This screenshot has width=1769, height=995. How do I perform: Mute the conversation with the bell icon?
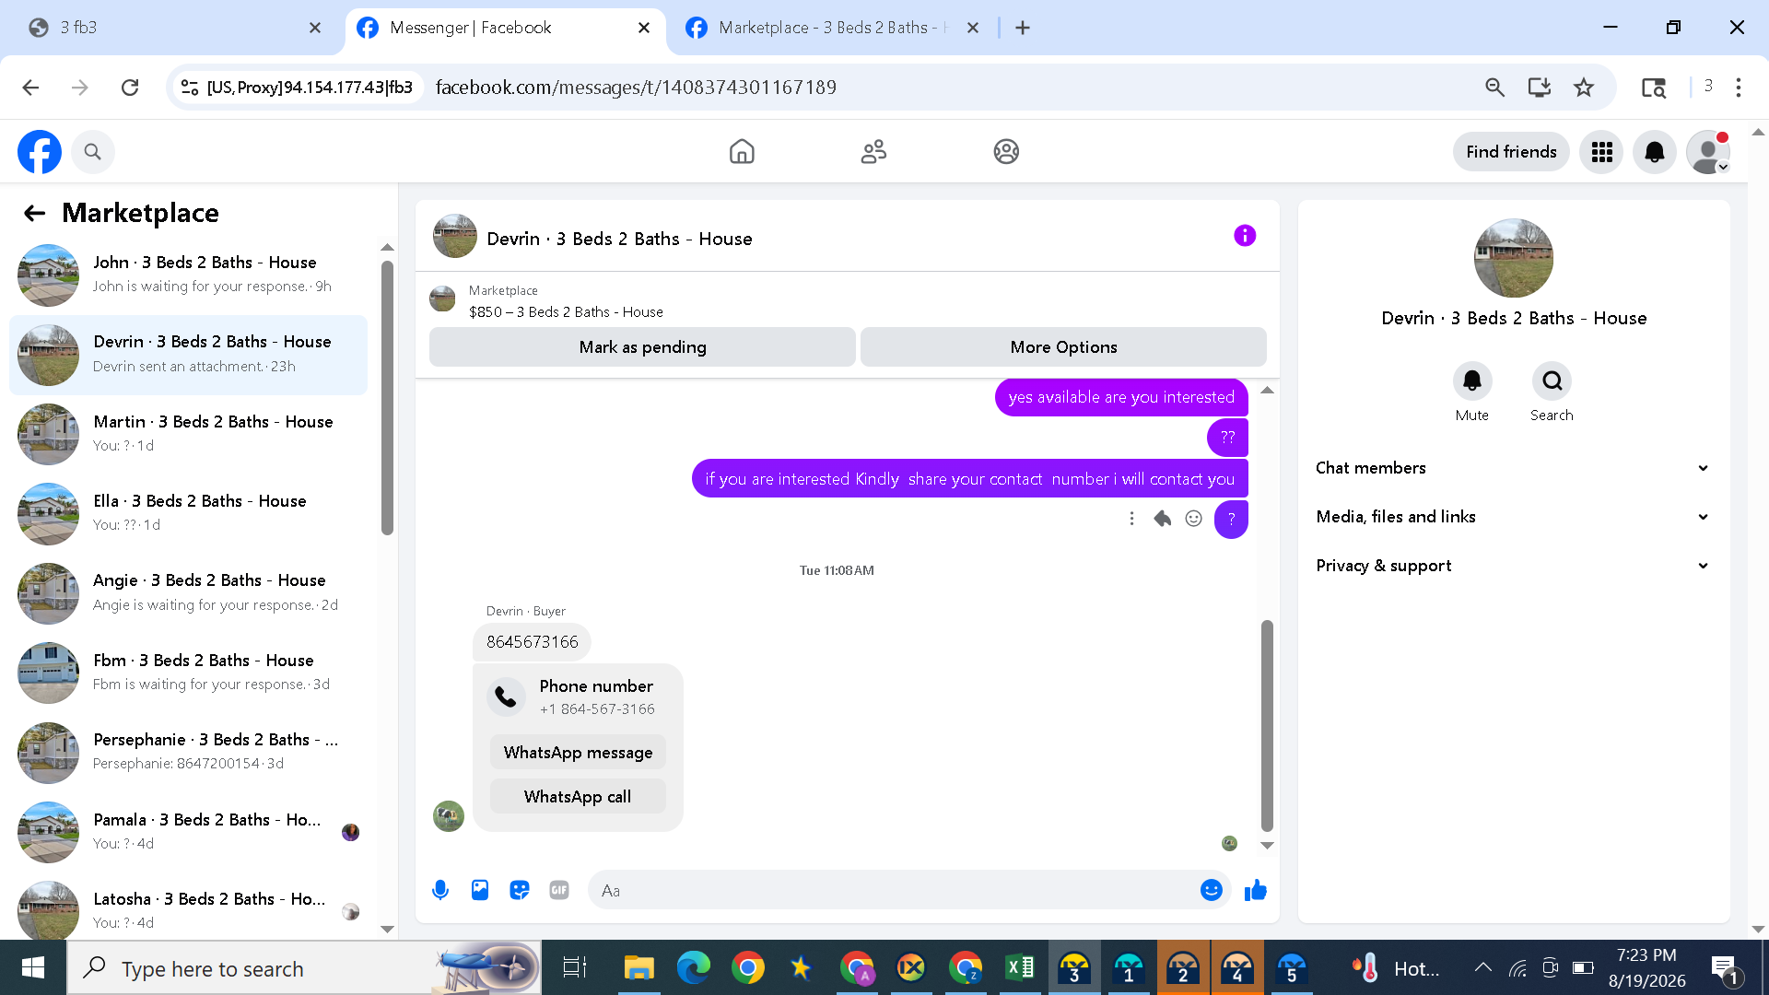coord(1472,380)
